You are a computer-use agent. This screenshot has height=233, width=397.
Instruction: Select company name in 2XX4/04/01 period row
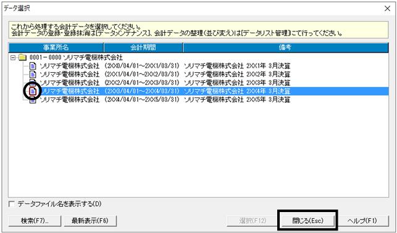click(70, 100)
